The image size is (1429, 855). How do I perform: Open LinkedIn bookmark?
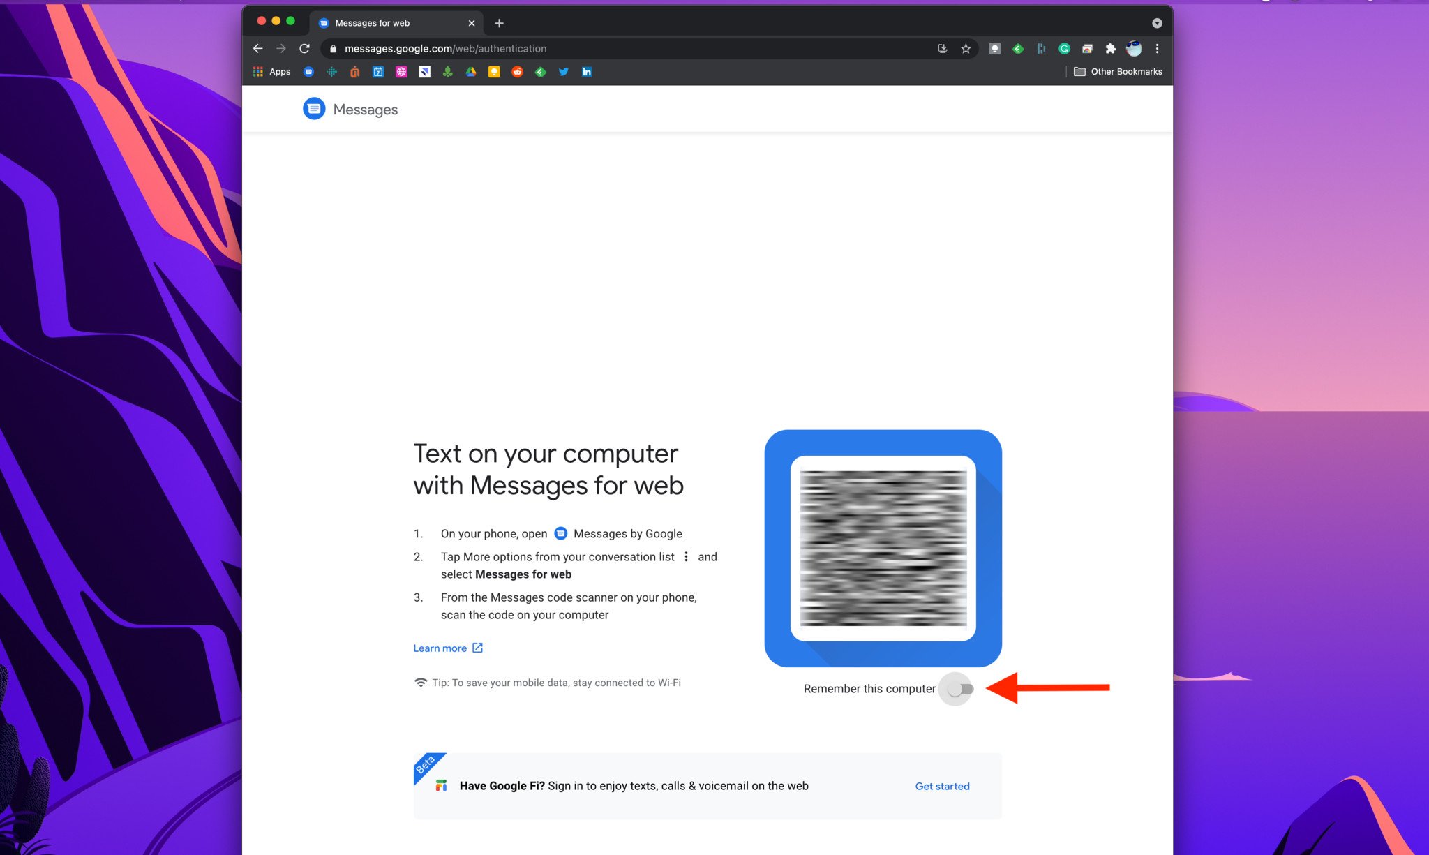coord(587,72)
